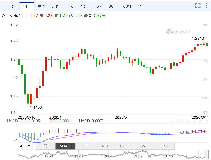
Task: Click the 1.1408 low price label
Action: 36,107
